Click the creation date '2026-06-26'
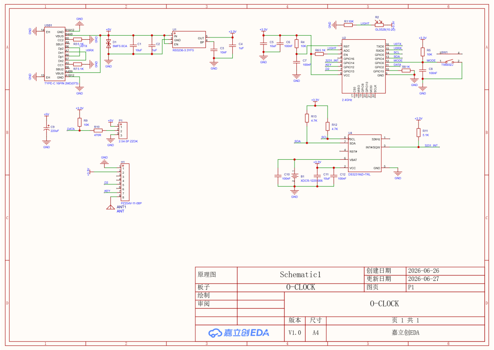This screenshot has width=494, height=350. click(x=424, y=270)
